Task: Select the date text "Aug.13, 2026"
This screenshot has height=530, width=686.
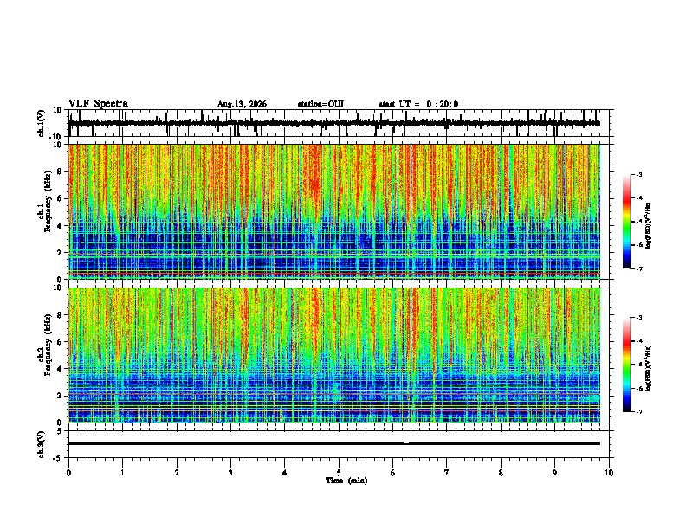Action: 242,104
